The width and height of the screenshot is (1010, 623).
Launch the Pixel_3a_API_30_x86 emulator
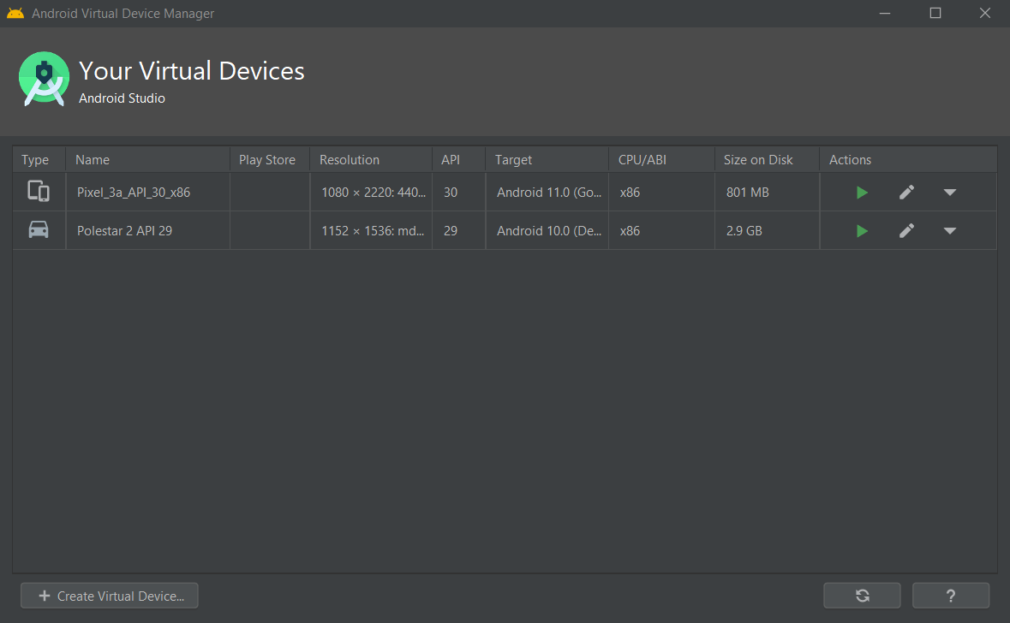tap(862, 193)
